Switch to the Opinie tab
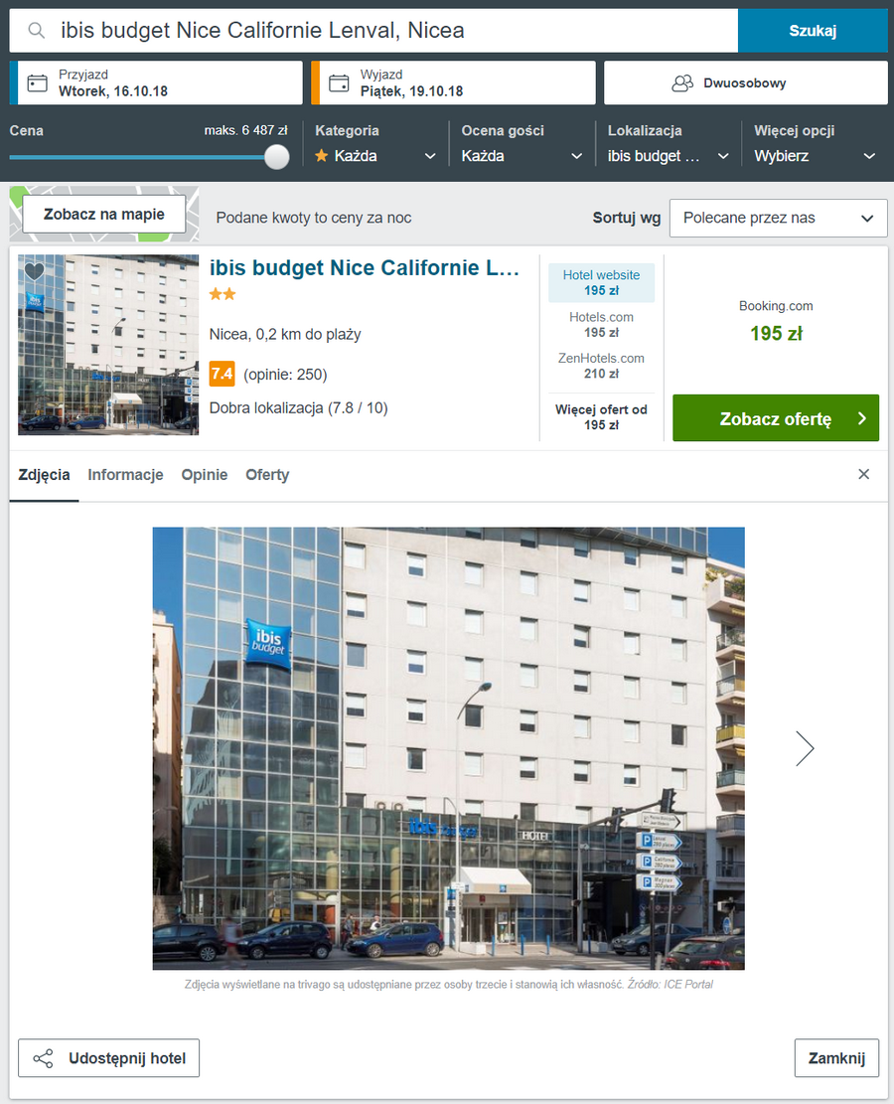Viewport: 894px width, 1104px height. 205,475
